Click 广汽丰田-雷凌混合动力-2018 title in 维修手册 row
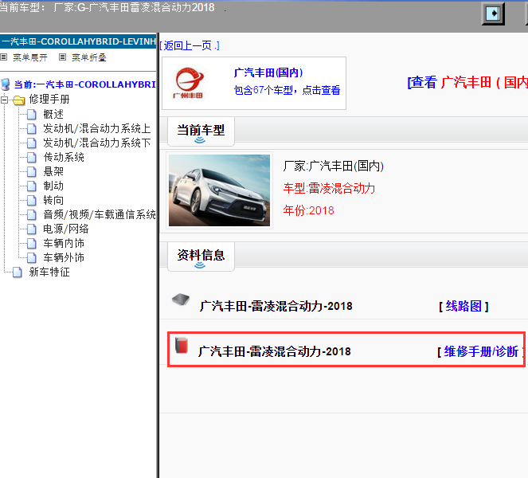 pos(275,351)
